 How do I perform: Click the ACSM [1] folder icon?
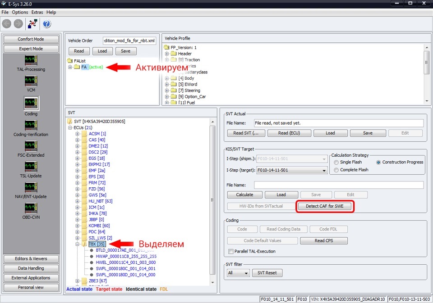(x=84, y=134)
